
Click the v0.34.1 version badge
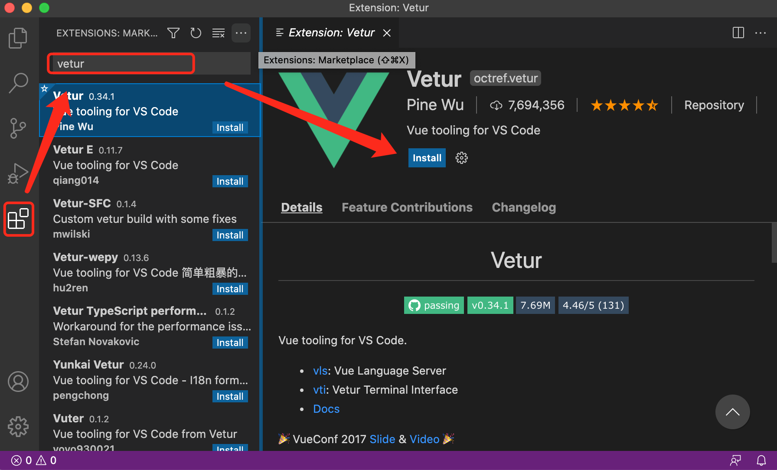point(490,305)
